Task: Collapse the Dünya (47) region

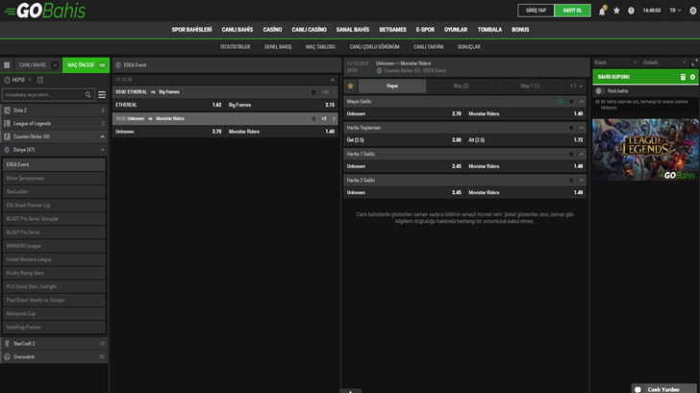Action: pos(102,150)
